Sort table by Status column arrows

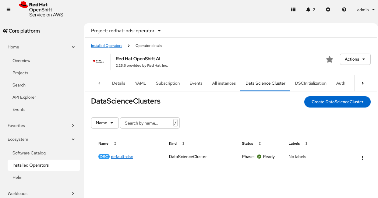coord(260,143)
